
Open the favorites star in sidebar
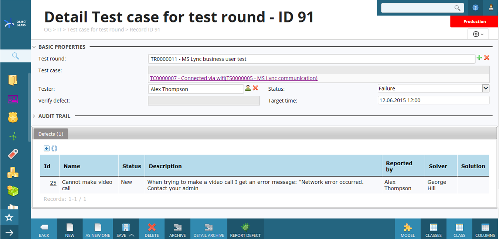(9, 218)
